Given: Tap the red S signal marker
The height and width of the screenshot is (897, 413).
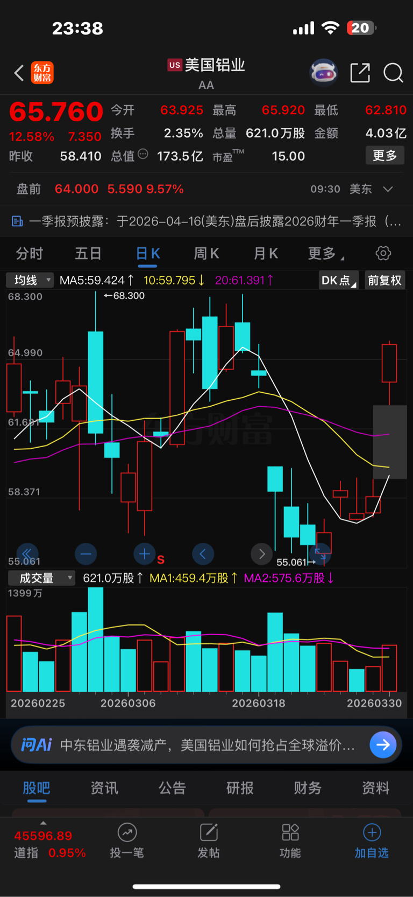Looking at the screenshot, I should click(161, 559).
